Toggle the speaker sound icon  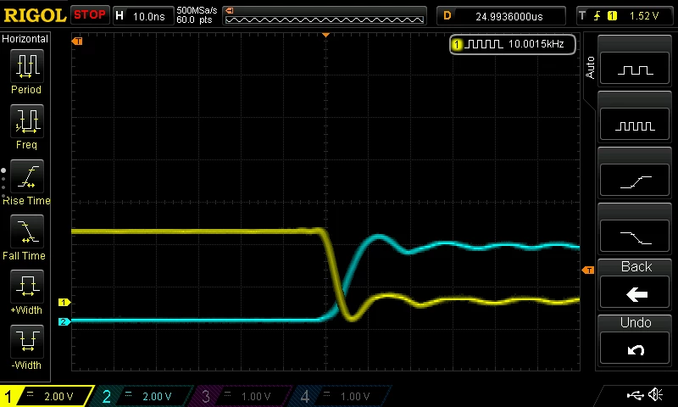click(656, 394)
